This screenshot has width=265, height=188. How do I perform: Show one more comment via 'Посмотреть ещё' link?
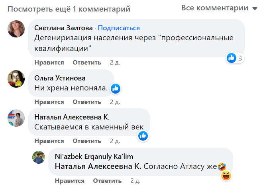point(69,8)
